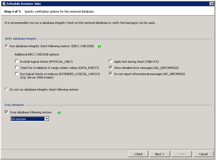Click the Schedule Restore Jobs title bar
The width and height of the screenshot is (216, 160).
tap(108, 3)
